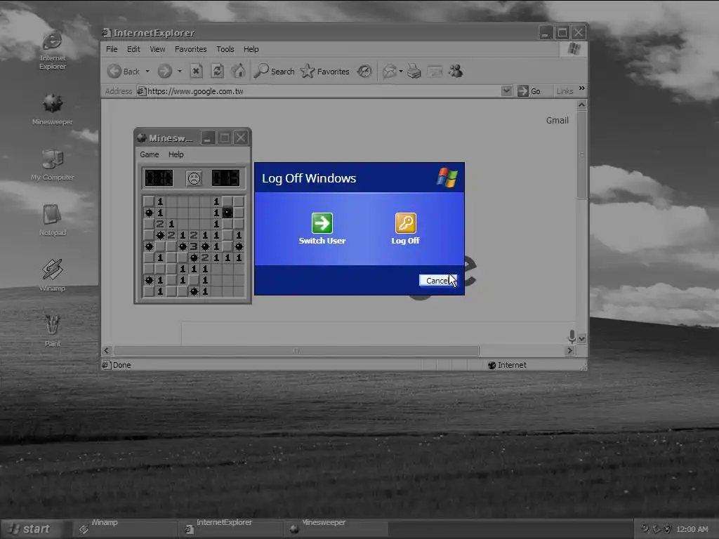Click the horizontal scrollbar right arrow

point(570,351)
